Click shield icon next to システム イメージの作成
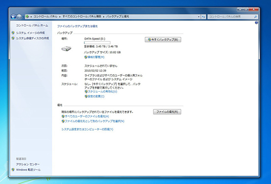This screenshot has height=184, width=271. (13, 33)
